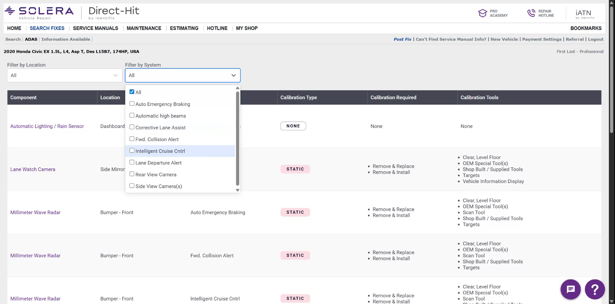Open the SERVICE MANUALS menu
Screen dimensions: 615x304
click(95, 28)
